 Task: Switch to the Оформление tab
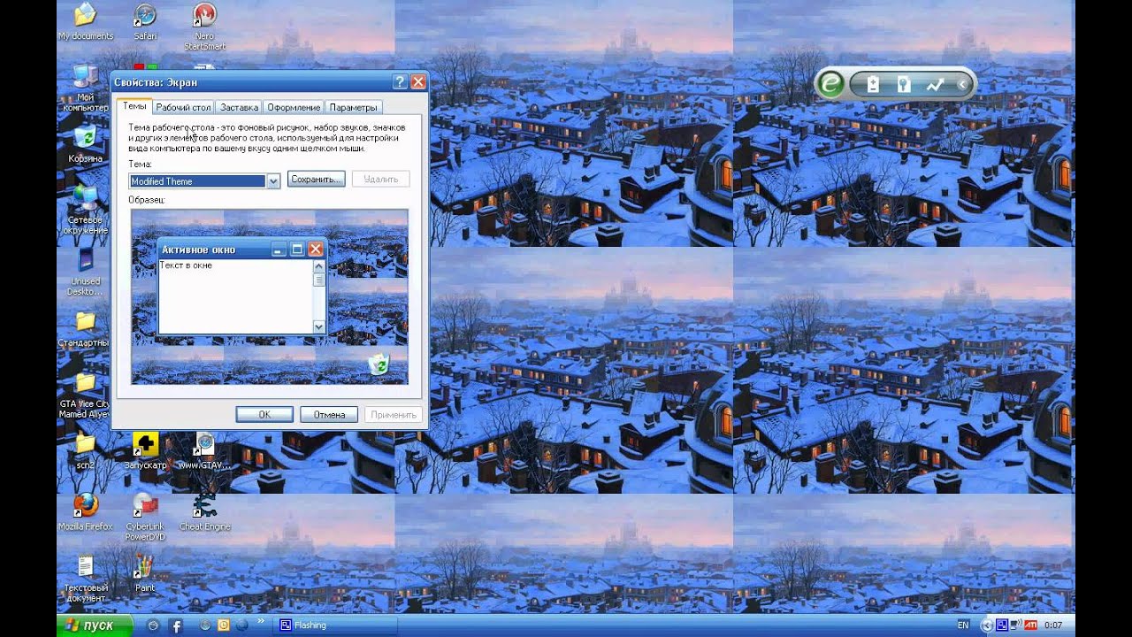tap(294, 107)
